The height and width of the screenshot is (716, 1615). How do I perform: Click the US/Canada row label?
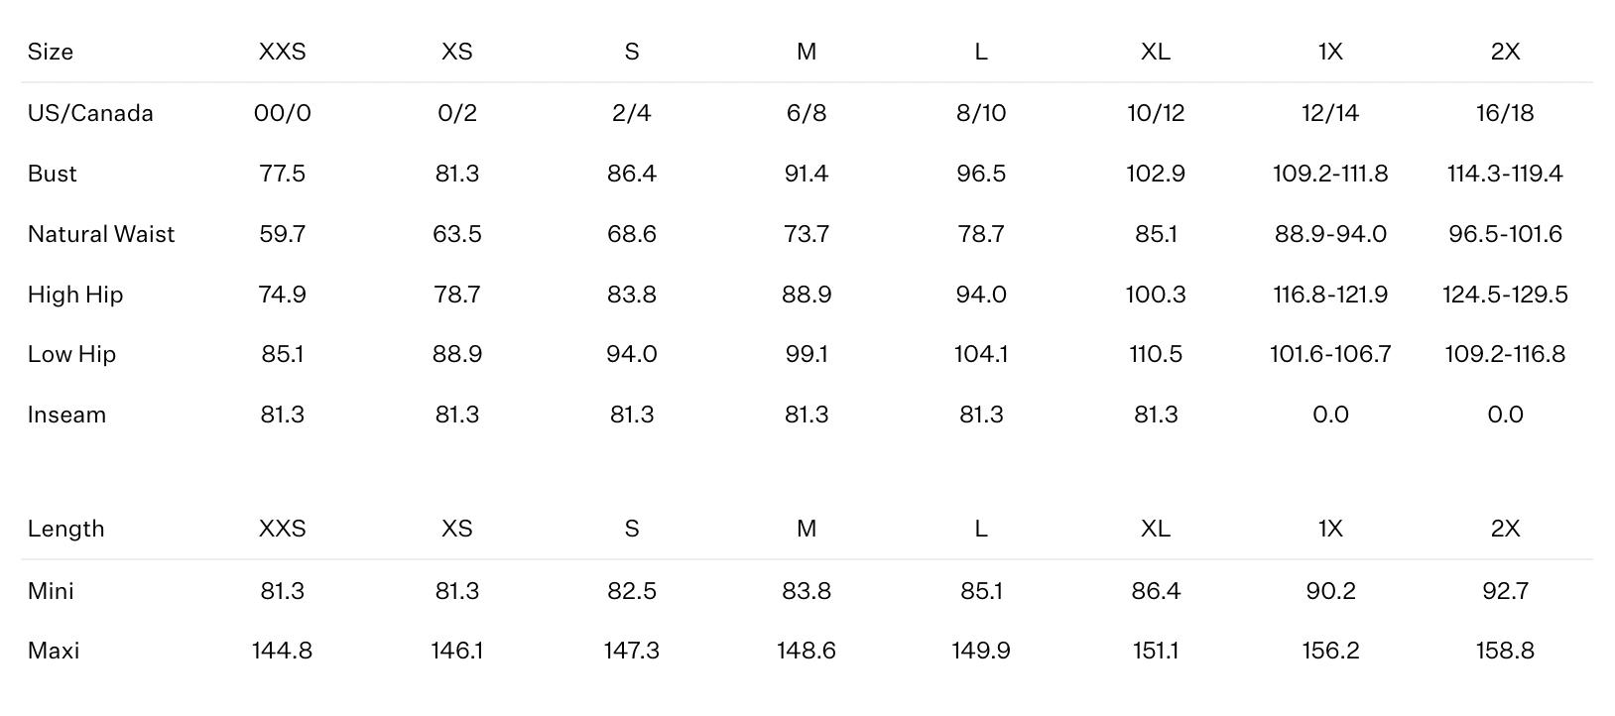click(x=90, y=113)
